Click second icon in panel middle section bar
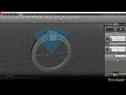This screenshot has height=95, width=126. click(108, 44)
